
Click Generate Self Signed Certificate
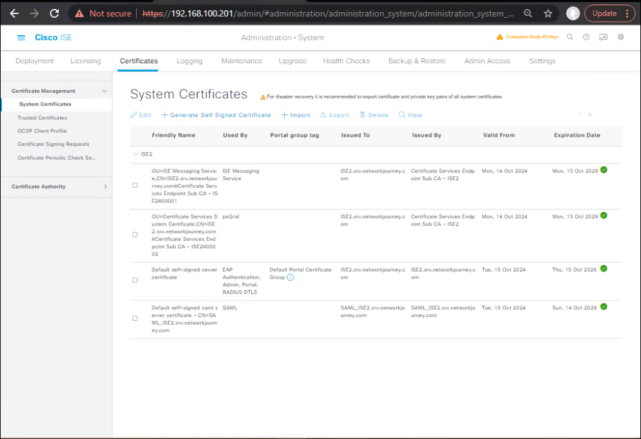pyautogui.click(x=216, y=115)
